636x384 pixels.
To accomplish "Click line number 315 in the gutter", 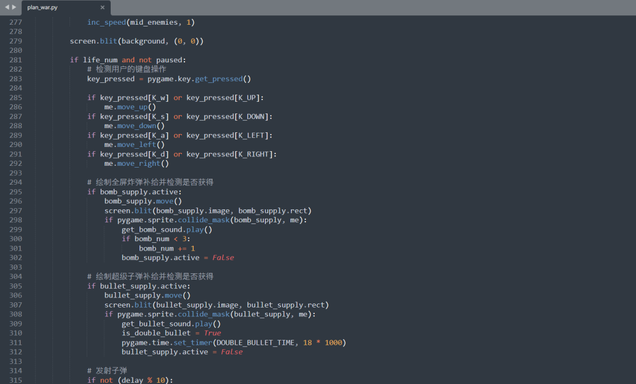I will [x=16, y=380].
